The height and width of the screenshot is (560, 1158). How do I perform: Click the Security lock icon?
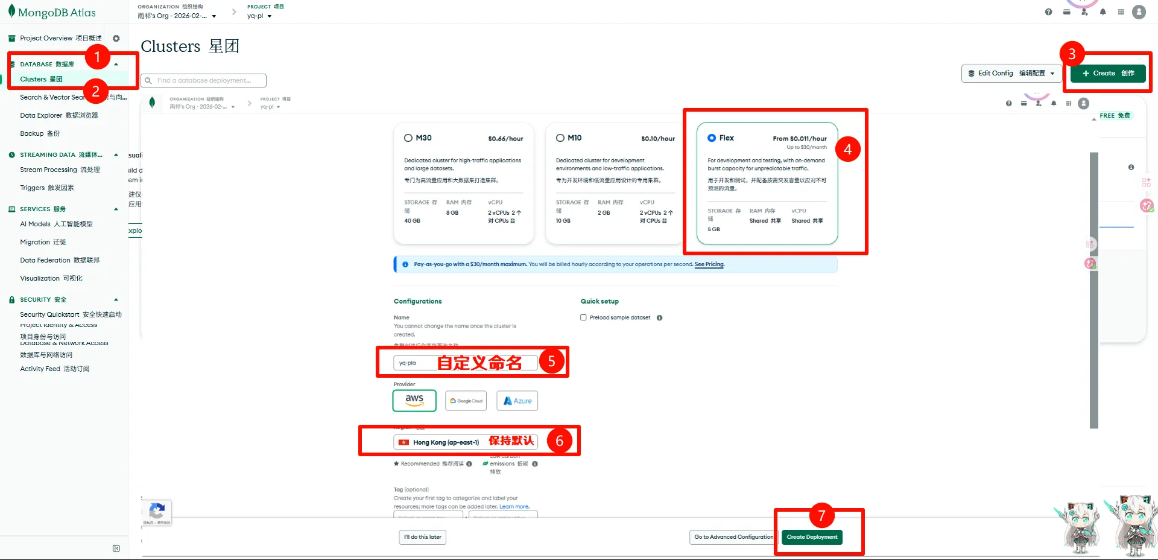tap(12, 300)
